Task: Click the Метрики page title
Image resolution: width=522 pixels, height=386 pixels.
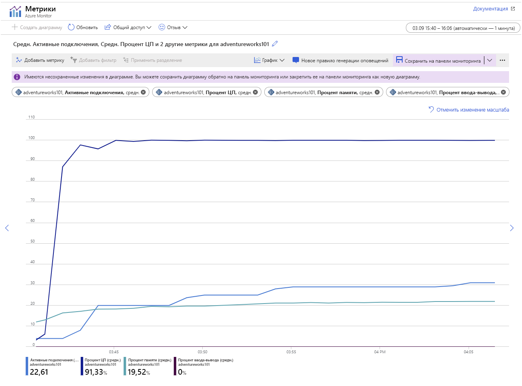Action: point(40,9)
